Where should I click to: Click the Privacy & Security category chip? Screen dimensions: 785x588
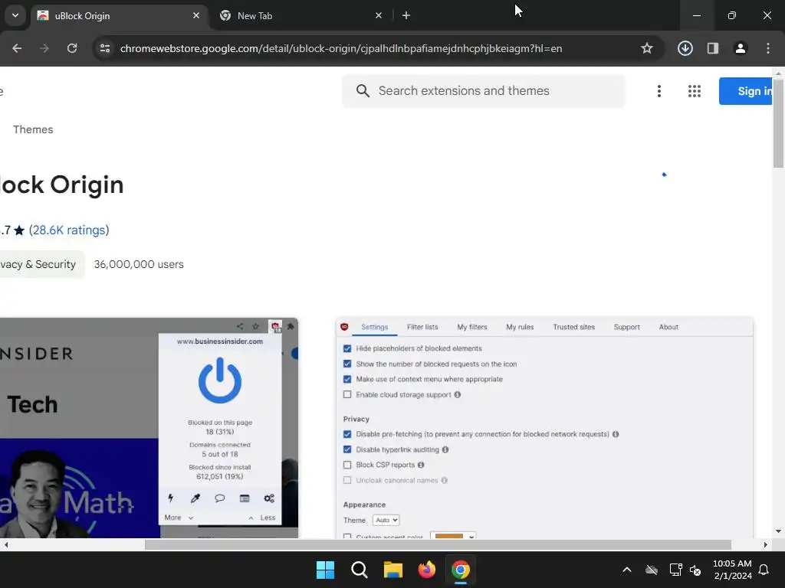tap(42, 264)
